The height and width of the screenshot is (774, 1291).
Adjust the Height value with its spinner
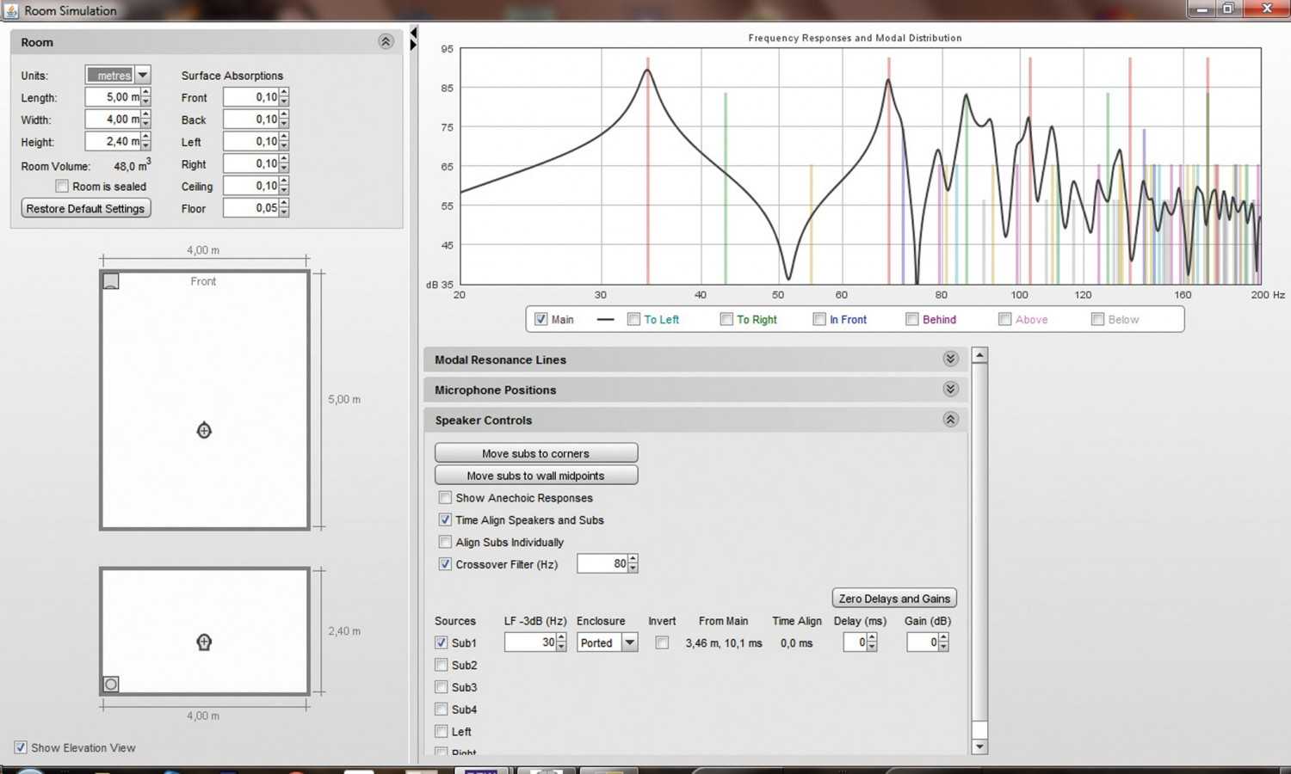[146, 142]
